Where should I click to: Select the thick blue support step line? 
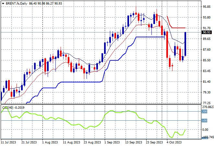(149, 37)
